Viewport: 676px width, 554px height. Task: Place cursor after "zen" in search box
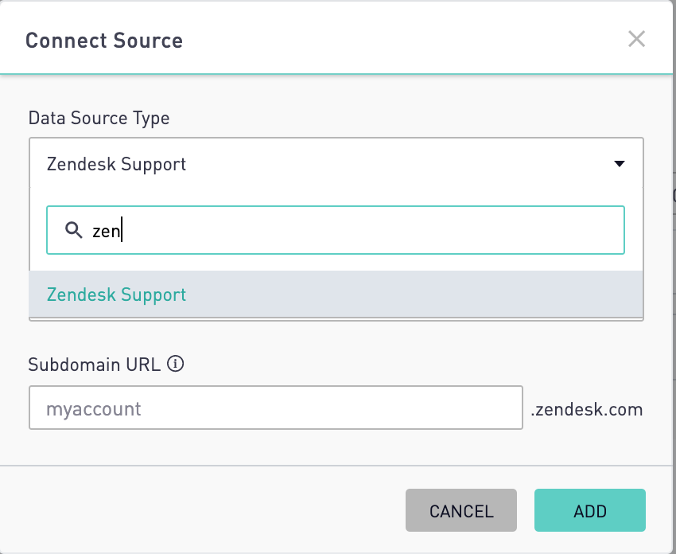pyautogui.click(x=122, y=230)
